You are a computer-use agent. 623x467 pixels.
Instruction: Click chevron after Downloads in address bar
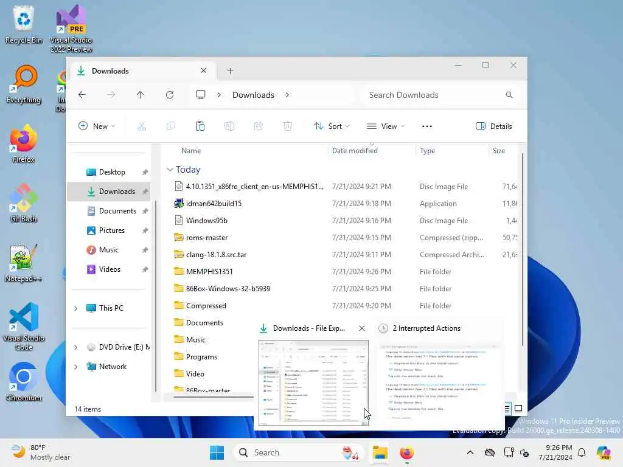click(287, 95)
